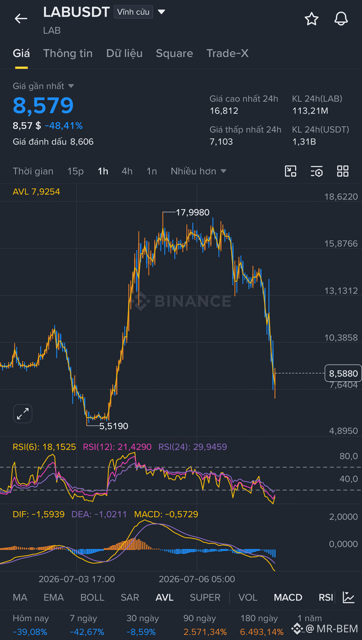Screen dimensions: 362x640
Task: Tap the RSI(12) 21,4290 legend
Action: (x=117, y=447)
